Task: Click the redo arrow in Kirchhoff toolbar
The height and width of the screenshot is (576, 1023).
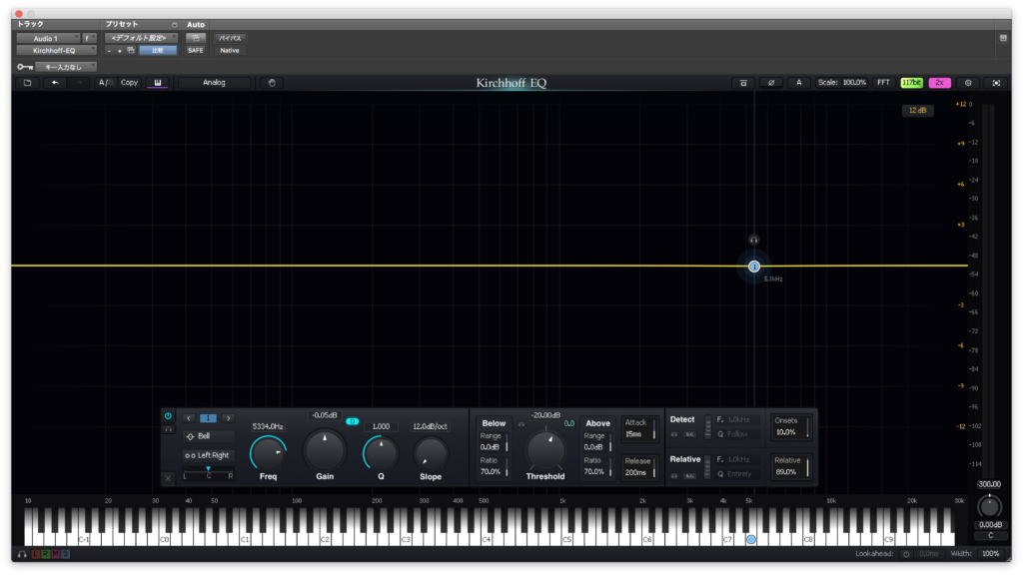Action: (79, 83)
